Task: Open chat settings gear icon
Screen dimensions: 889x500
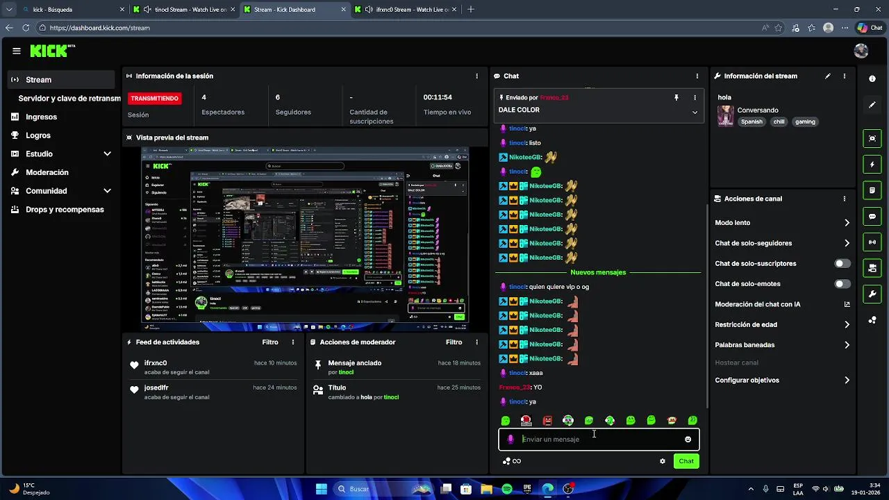Action: coord(663,461)
